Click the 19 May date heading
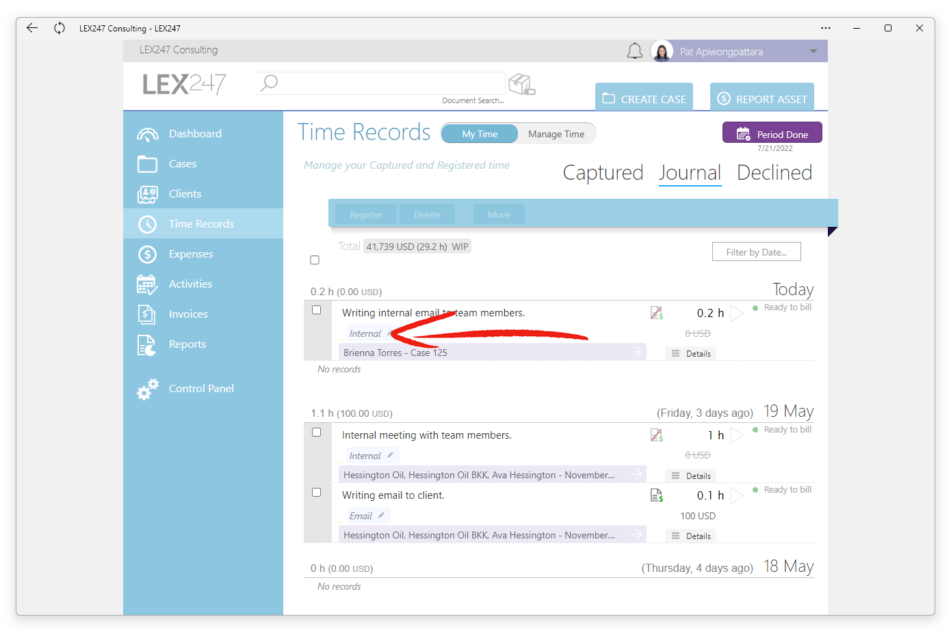The width and height of the screenshot is (951, 632). click(788, 411)
